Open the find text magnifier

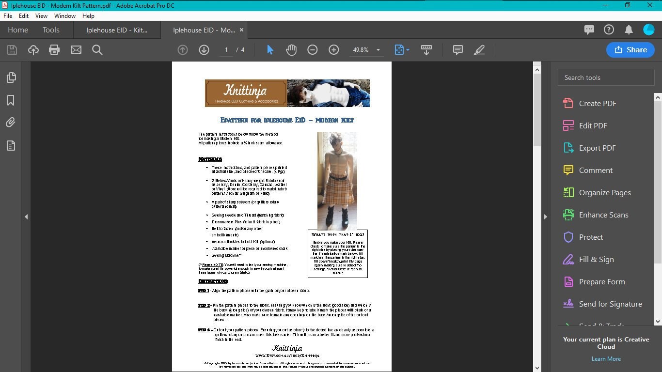(97, 50)
